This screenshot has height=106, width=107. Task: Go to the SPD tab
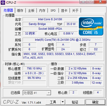[x=53, y=11]
